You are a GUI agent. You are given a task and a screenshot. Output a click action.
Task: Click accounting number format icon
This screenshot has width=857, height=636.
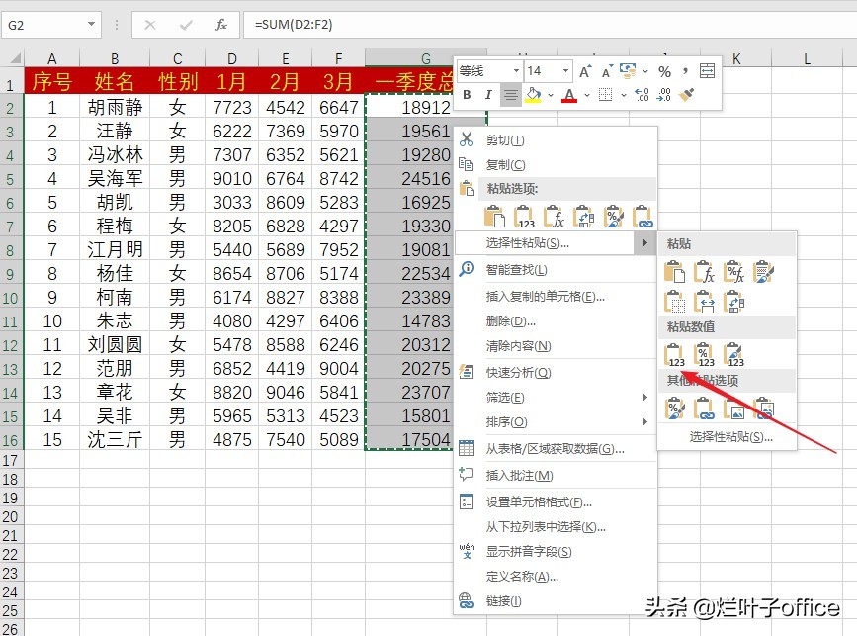(628, 71)
